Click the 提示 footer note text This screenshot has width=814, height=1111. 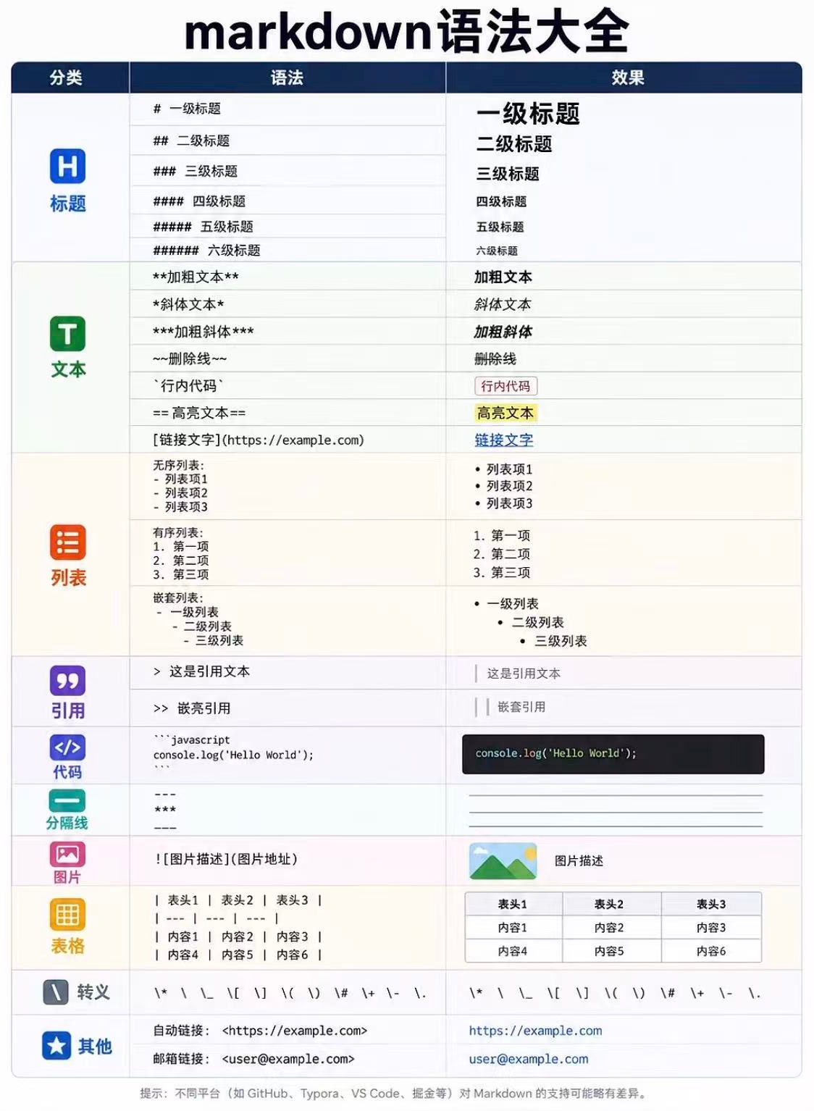pyautogui.click(x=393, y=1093)
